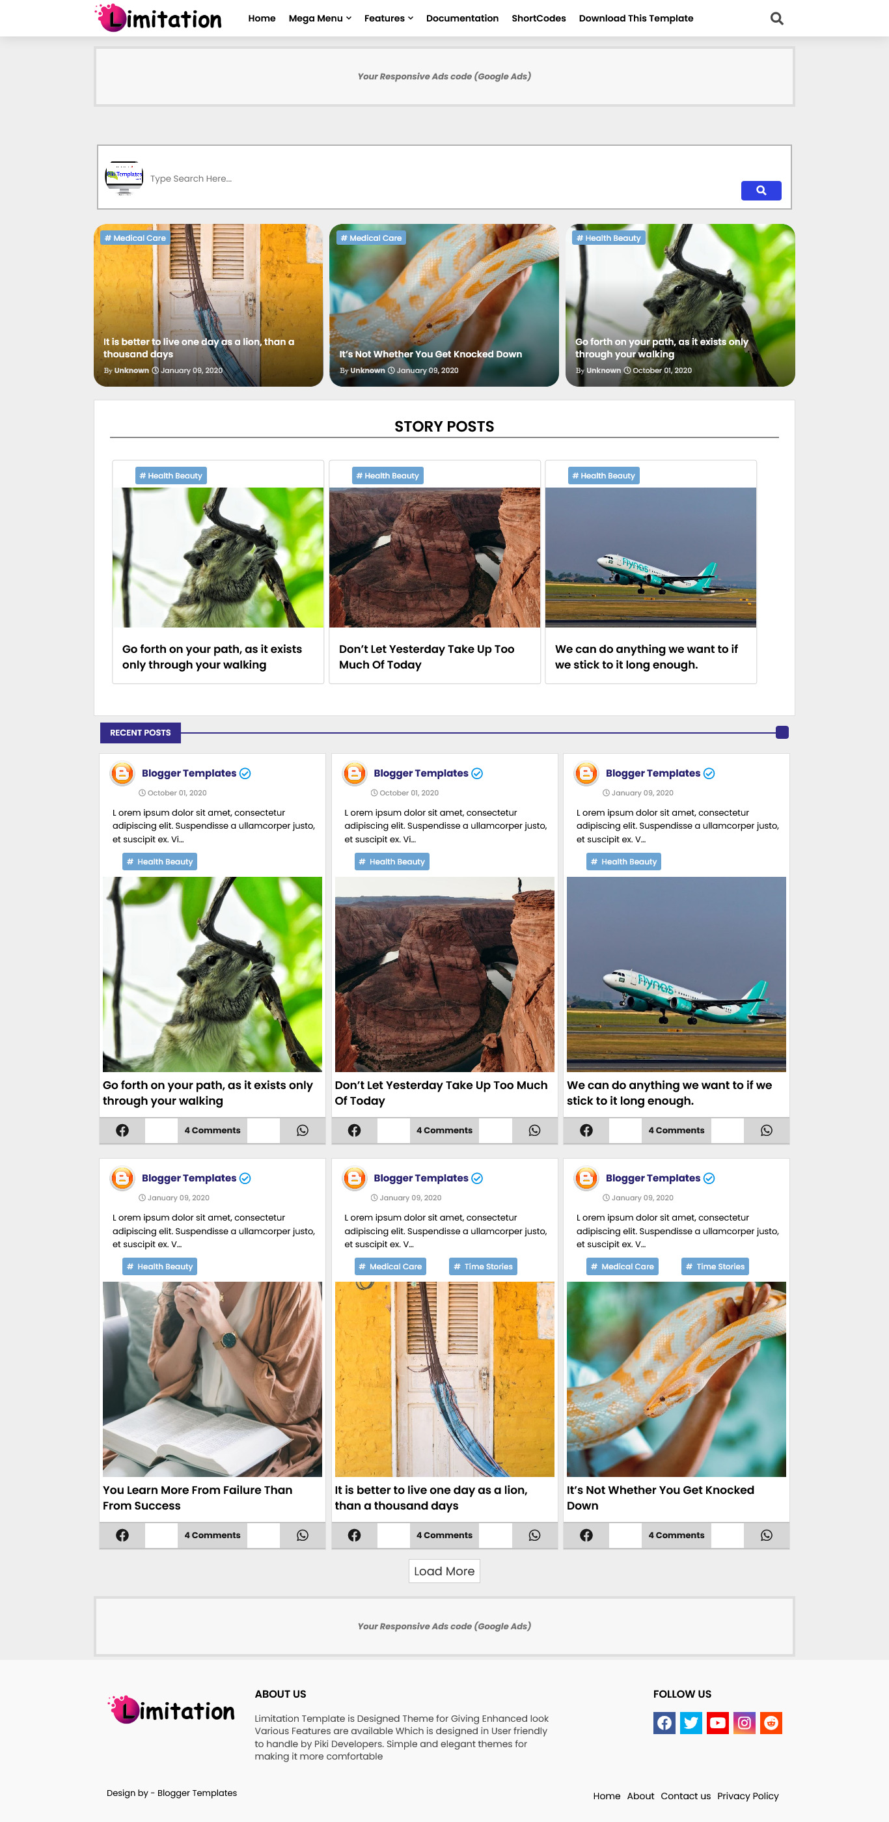Open YouTube icon in Follow Us footer

click(x=718, y=1723)
